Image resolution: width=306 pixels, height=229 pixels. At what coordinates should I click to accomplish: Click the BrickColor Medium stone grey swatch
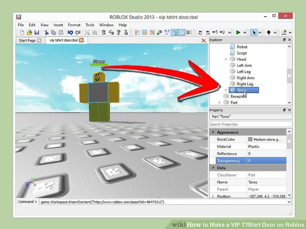coord(250,139)
